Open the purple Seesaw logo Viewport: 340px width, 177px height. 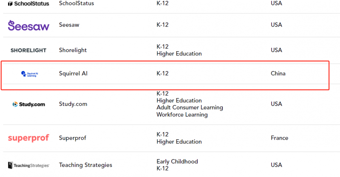tap(28, 25)
